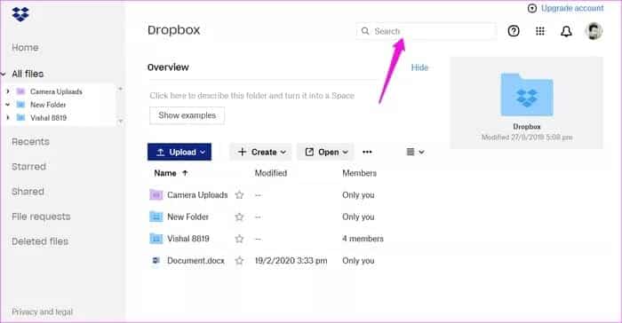This screenshot has height=323, width=622.
Task: Star the Camera Uploads folder
Action: [239, 195]
